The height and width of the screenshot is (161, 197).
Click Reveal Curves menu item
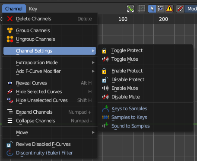pos(50,83)
